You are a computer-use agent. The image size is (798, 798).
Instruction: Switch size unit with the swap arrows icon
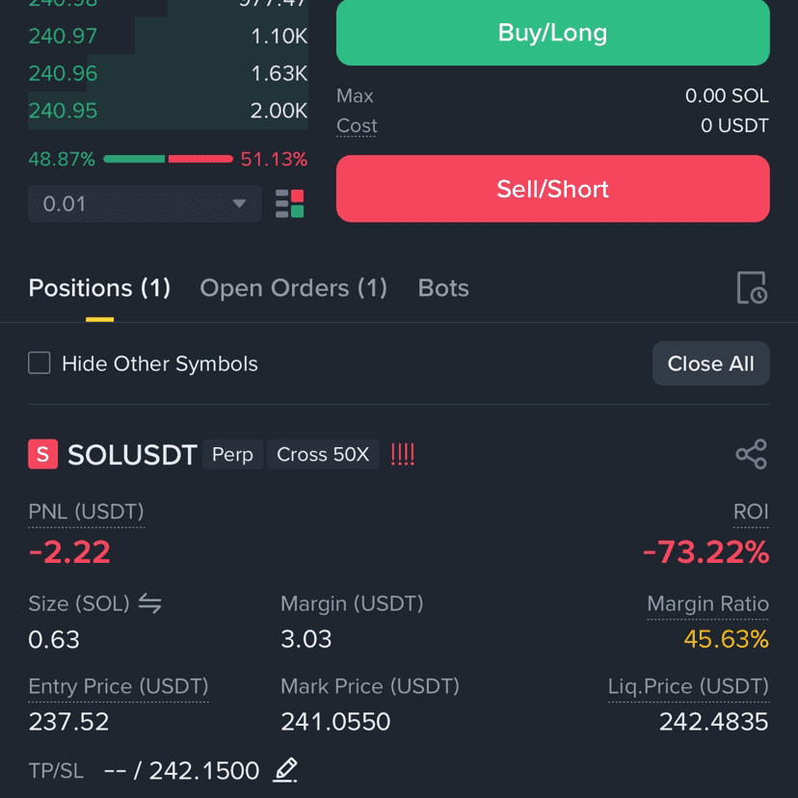pos(150,603)
